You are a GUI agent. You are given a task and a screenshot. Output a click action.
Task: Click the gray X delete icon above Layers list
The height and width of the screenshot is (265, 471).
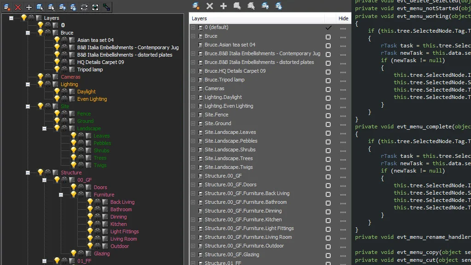[210, 6]
